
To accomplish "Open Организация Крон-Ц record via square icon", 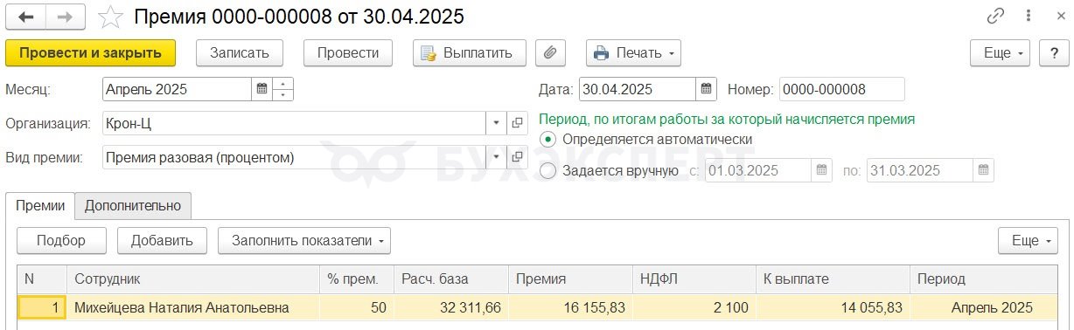I will (x=517, y=123).
